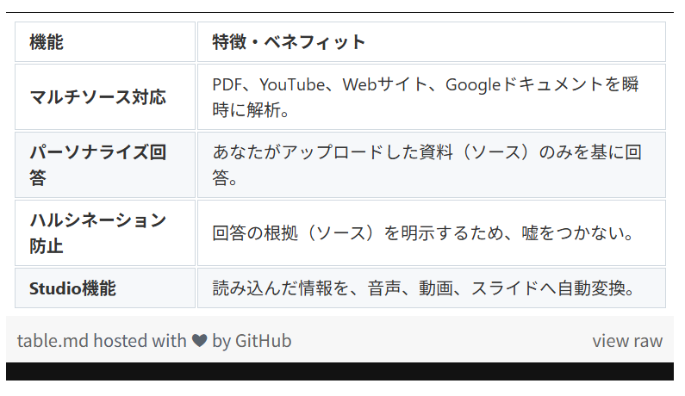The image size is (685, 396).
Task: Click the 'ハルシネーション防止' cell
Action: pos(105,232)
